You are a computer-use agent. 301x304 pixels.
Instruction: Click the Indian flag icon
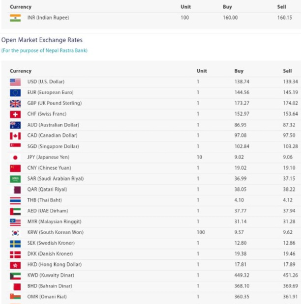coord(15,18)
